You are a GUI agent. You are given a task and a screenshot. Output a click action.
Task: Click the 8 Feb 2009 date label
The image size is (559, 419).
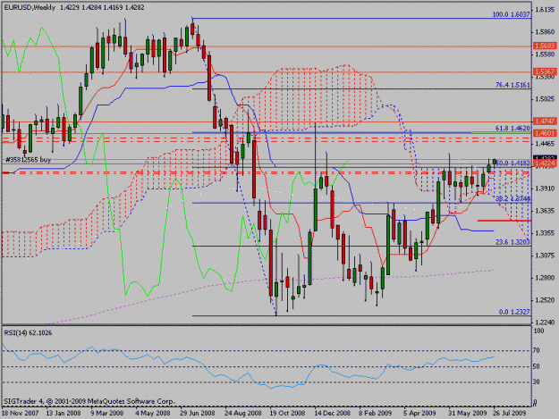coord(376,413)
